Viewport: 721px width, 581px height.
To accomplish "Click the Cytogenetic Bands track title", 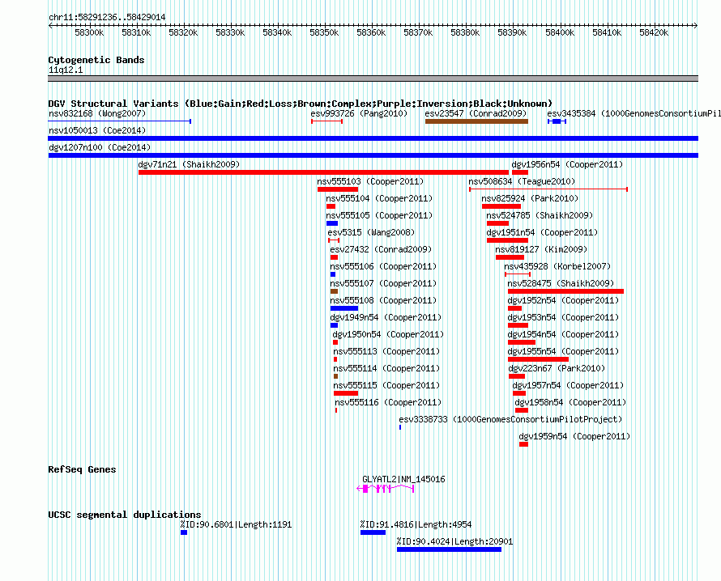I will [96, 60].
